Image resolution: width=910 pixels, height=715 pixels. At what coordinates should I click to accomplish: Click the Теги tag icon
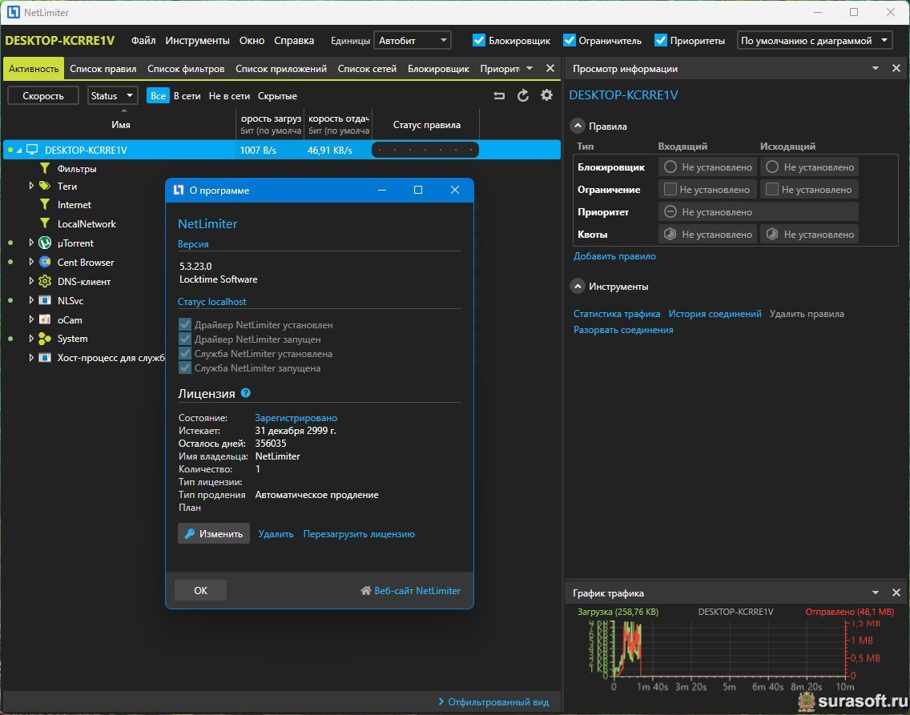(45, 186)
